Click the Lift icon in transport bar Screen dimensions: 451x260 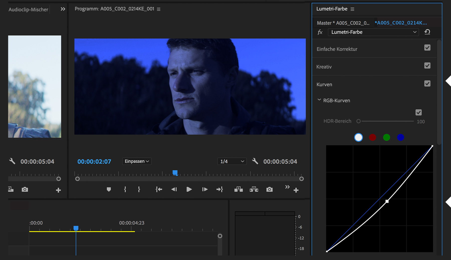pyautogui.click(x=239, y=189)
